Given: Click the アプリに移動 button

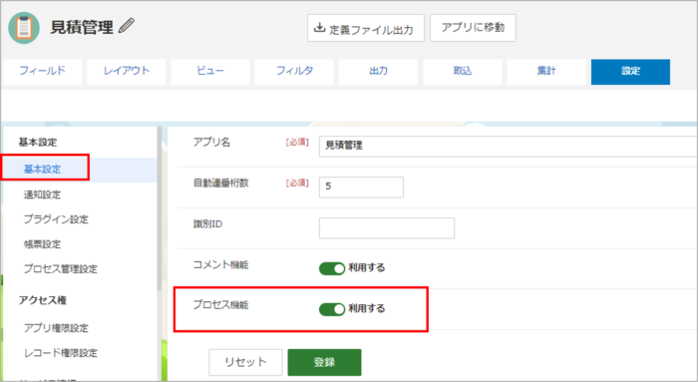Looking at the screenshot, I should coord(473,28).
